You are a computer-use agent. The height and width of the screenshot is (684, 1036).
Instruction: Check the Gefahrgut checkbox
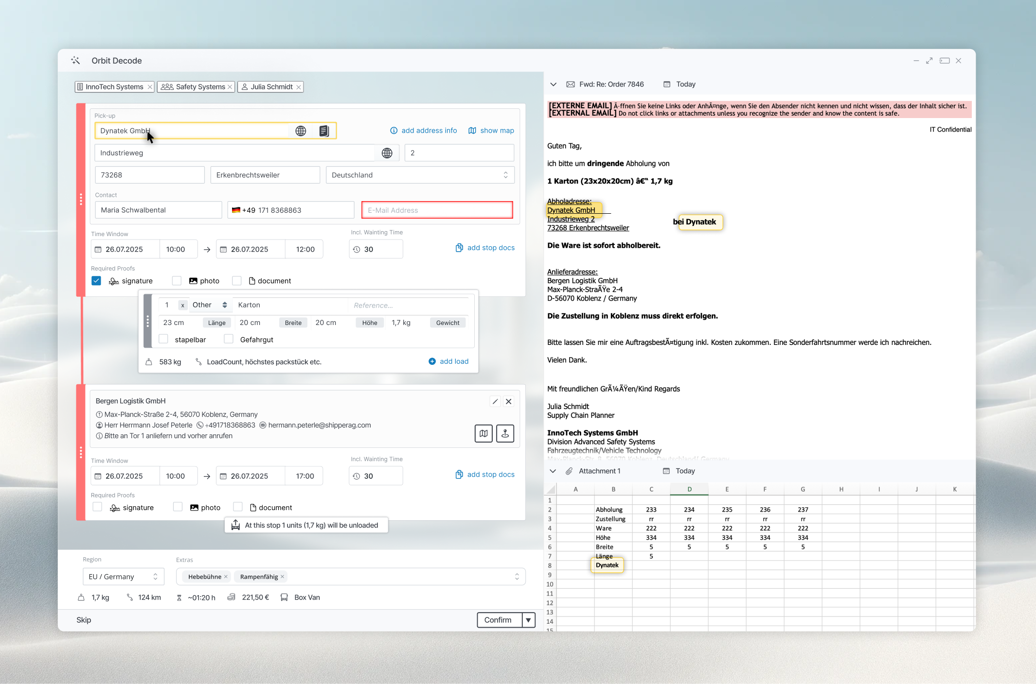click(229, 339)
